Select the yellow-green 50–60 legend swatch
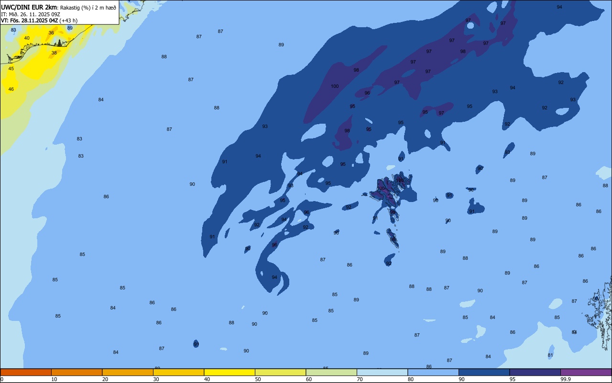 click(x=280, y=372)
